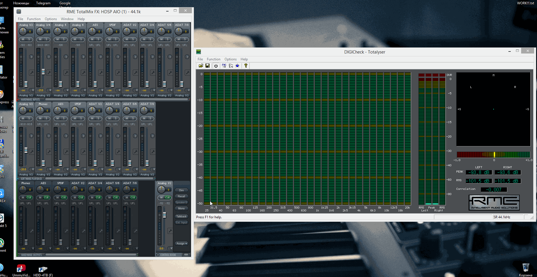Click the pan knob on input Analog 1/2
The height and width of the screenshot is (277, 537).
coord(23,31)
